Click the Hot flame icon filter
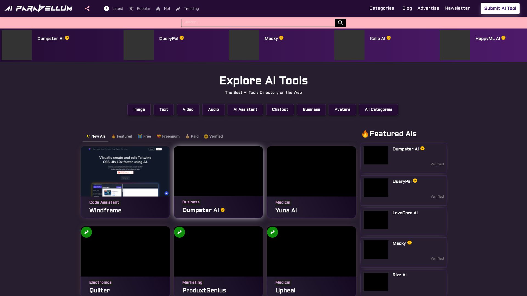Screen dimensions: 527x296 (158, 9)
